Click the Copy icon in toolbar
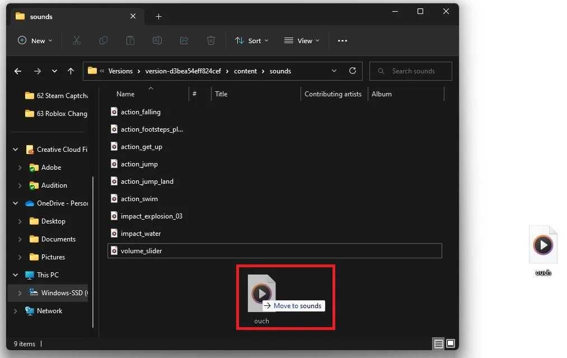This screenshot has width=567, height=358. (104, 40)
